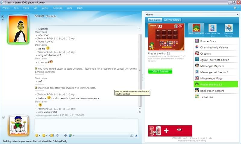
Task: Change the font with the font icon
Action: pos(65,135)
